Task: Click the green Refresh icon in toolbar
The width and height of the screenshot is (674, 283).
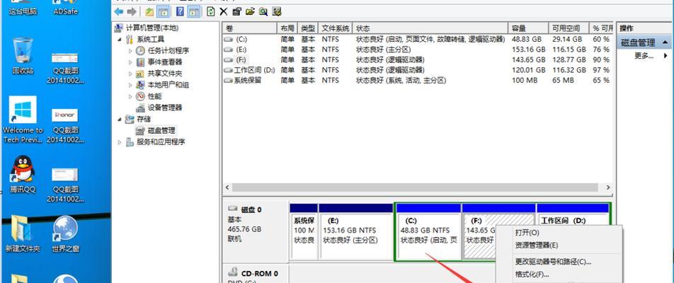Action: click(211, 11)
